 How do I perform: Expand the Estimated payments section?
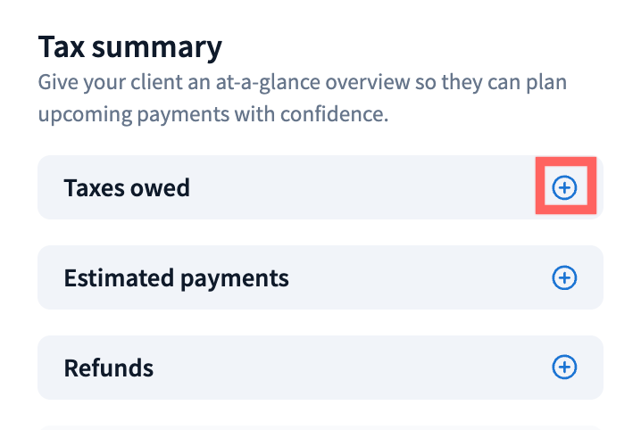[564, 277]
